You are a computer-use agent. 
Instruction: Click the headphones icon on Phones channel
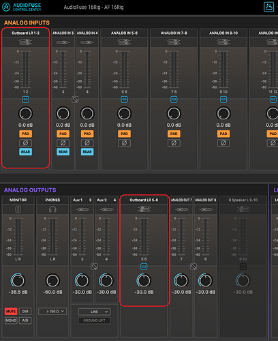[x=52, y=209]
